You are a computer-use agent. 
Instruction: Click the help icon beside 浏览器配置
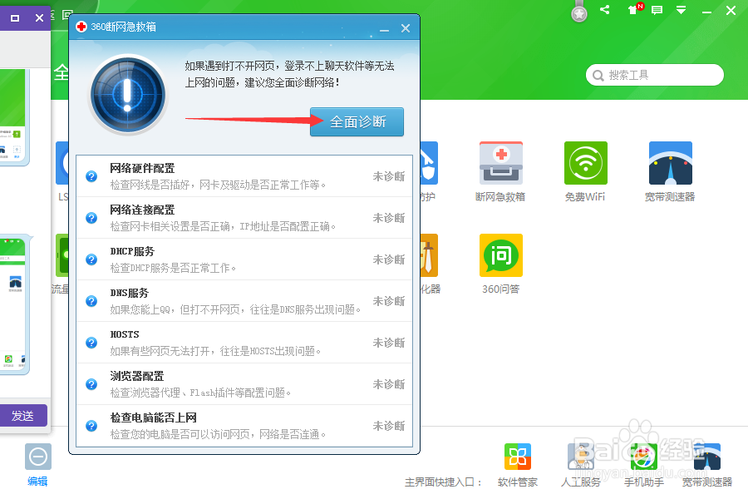point(91,383)
